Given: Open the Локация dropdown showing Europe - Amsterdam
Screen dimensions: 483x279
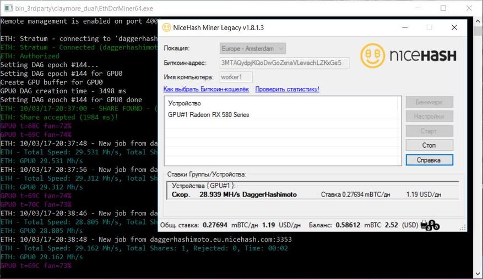Looking at the screenshot, I should (253, 48).
